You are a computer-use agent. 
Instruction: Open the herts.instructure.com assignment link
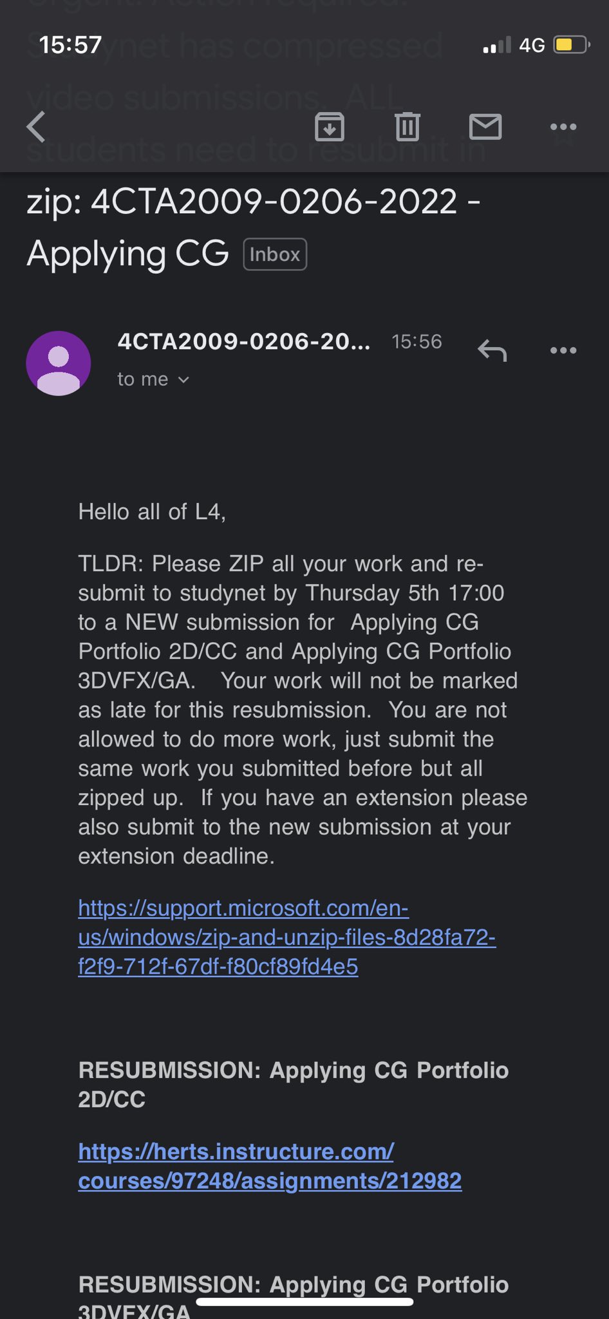click(x=270, y=1166)
